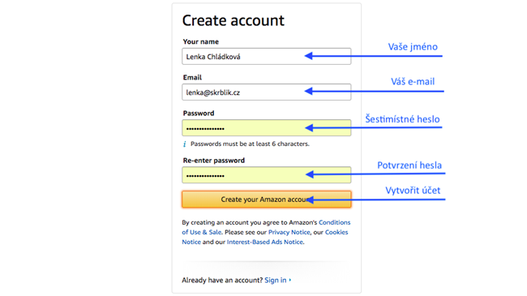Click the blue arrowhead pointing at Email field
Screen dimensions: 527x296
coord(309,91)
